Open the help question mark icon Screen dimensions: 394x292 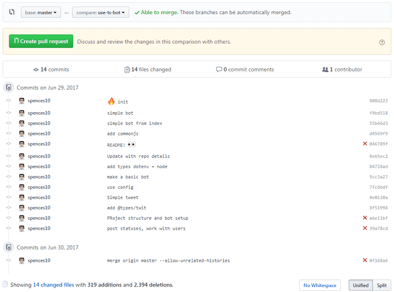coord(382,43)
